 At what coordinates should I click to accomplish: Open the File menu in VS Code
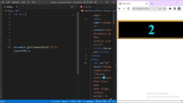(x=3, y=2)
